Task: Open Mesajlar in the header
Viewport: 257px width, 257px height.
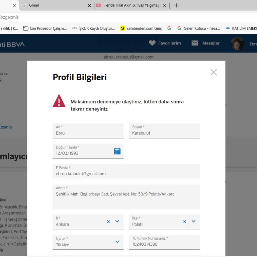Action: click(x=211, y=43)
